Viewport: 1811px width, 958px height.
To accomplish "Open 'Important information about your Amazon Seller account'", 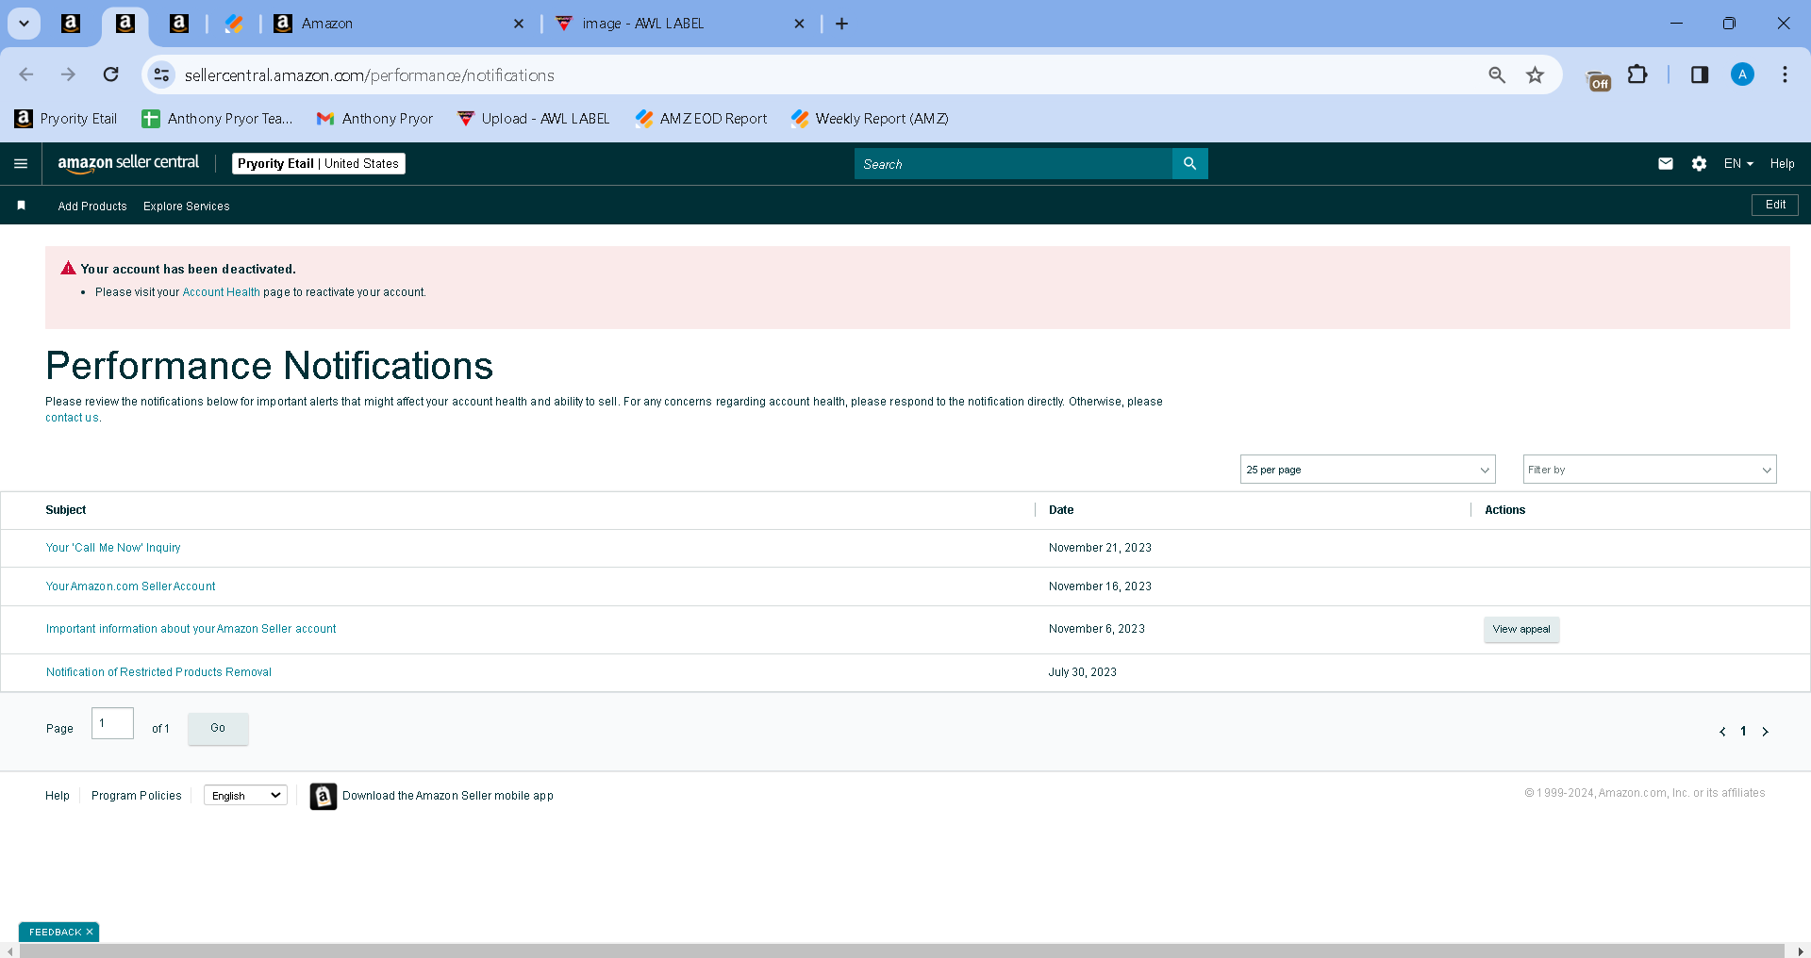I will pyautogui.click(x=191, y=629).
